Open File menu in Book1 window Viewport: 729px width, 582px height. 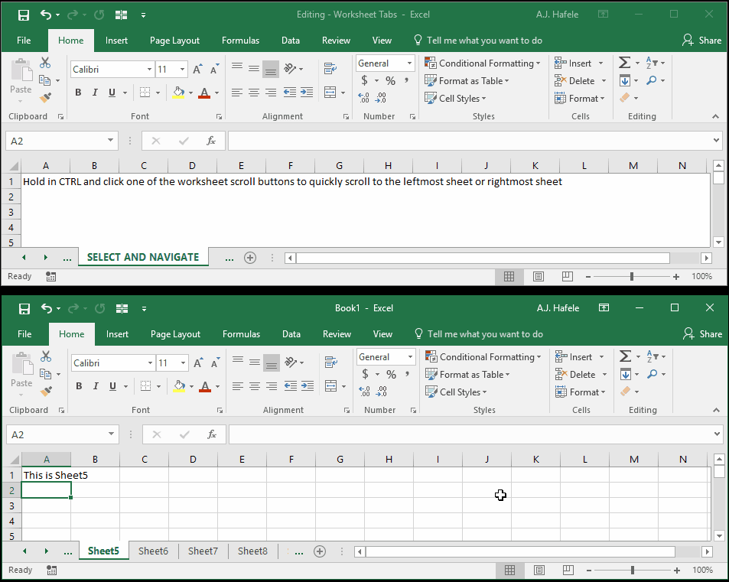pos(24,334)
